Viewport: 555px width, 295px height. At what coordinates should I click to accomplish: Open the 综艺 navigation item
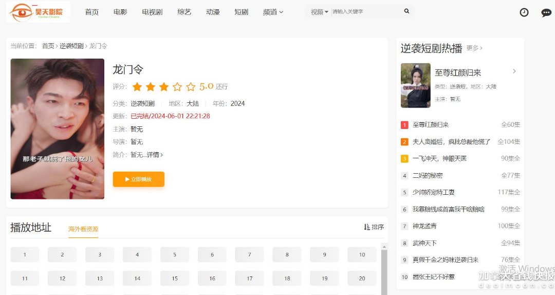click(184, 12)
